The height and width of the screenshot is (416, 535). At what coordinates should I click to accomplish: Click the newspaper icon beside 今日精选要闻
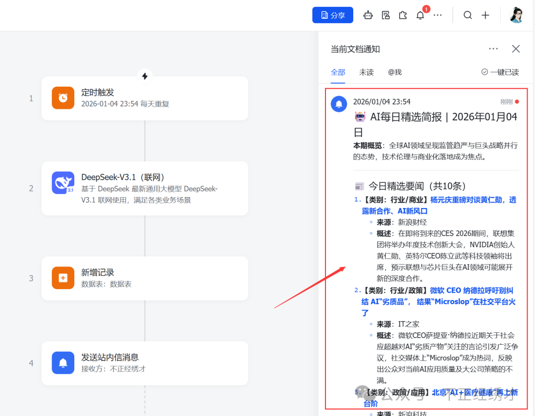[359, 186]
